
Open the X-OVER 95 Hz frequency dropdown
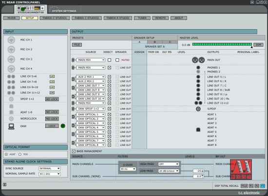tap(128, 169)
